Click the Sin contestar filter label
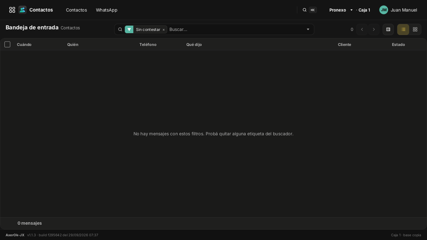 point(148,30)
